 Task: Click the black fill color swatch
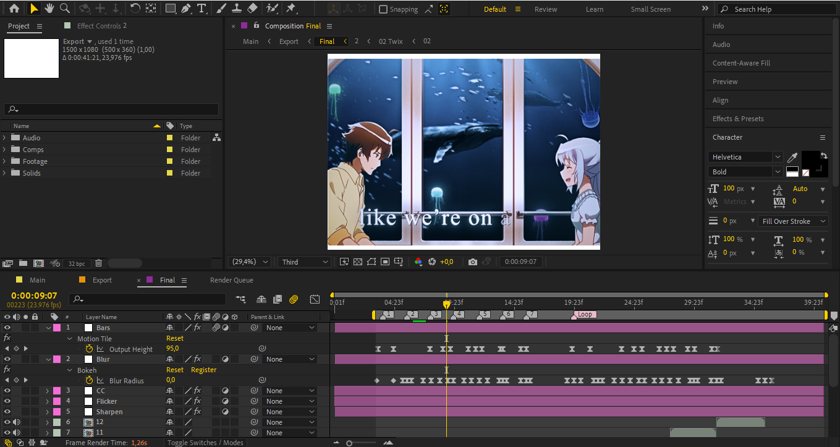(810, 160)
